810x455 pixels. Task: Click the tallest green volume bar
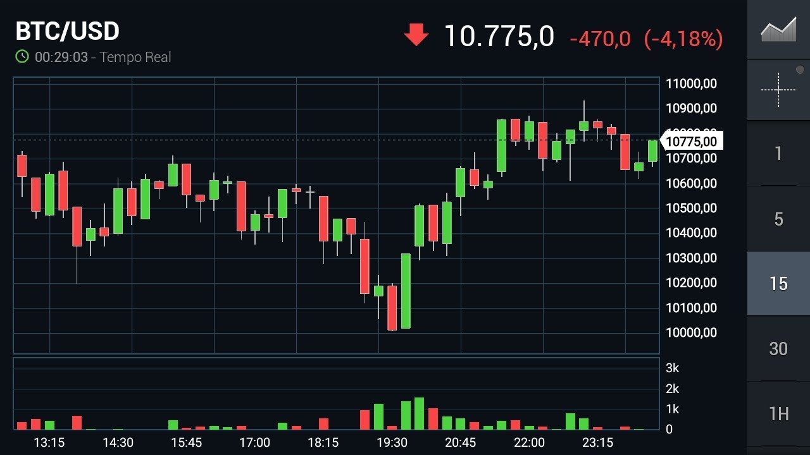419,413
